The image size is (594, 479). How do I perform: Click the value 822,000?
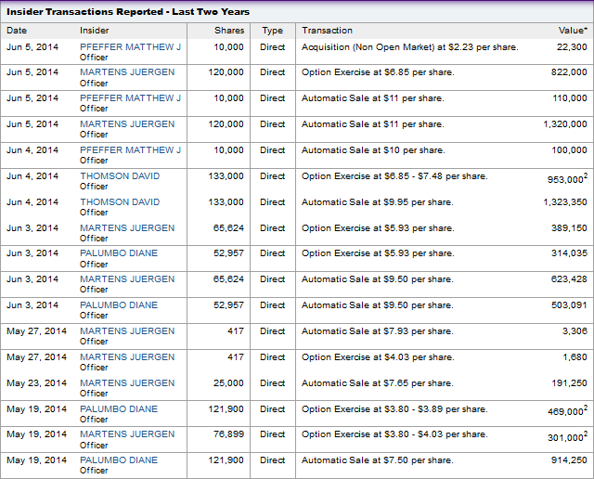click(569, 72)
